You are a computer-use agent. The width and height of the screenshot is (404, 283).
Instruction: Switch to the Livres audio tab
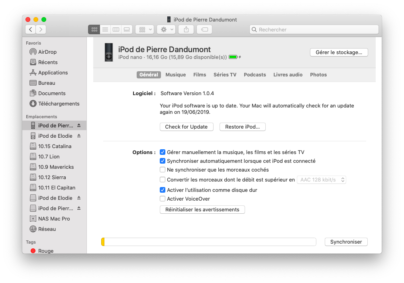[288, 75]
